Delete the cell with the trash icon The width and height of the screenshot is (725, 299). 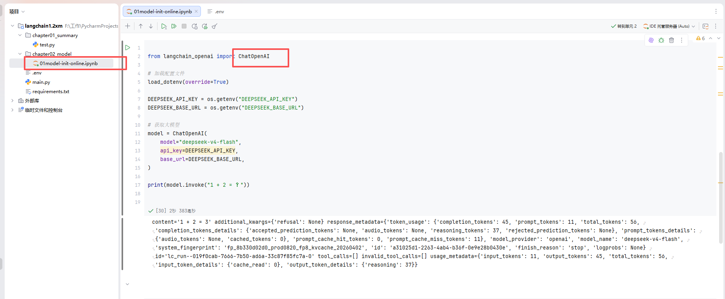point(671,40)
